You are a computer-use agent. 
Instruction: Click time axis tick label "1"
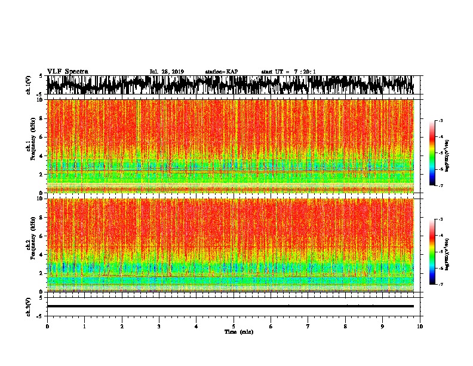84,327
